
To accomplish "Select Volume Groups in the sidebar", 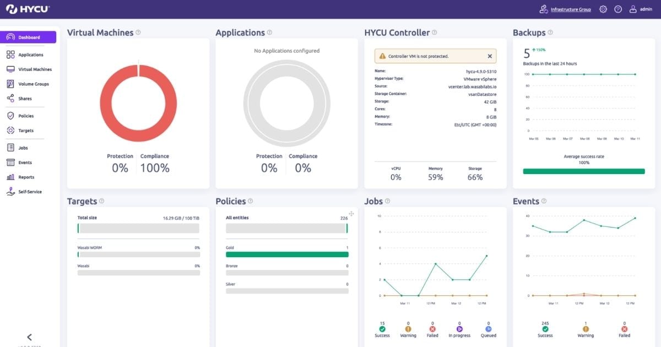I will pos(33,84).
